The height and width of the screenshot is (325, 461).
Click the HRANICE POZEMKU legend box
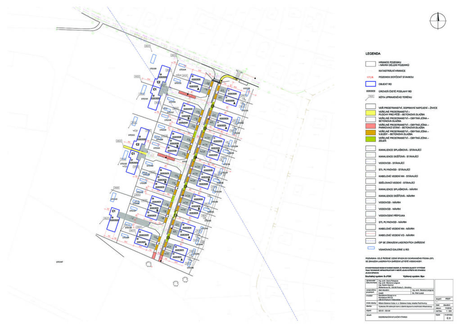(x=371, y=64)
